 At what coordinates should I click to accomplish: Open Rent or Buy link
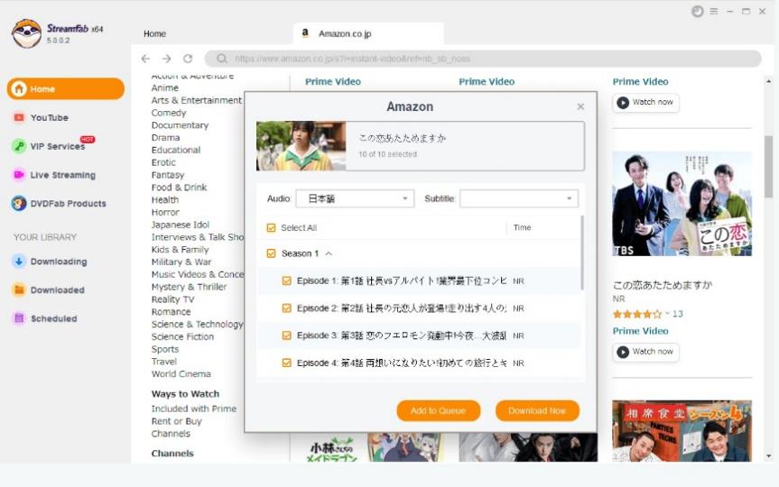pos(176,421)
